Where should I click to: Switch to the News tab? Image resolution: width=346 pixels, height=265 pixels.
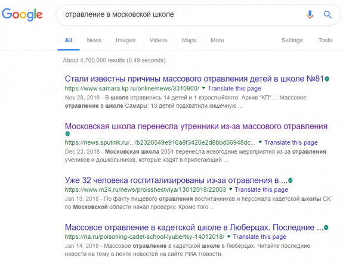click(x=94, y=40)
